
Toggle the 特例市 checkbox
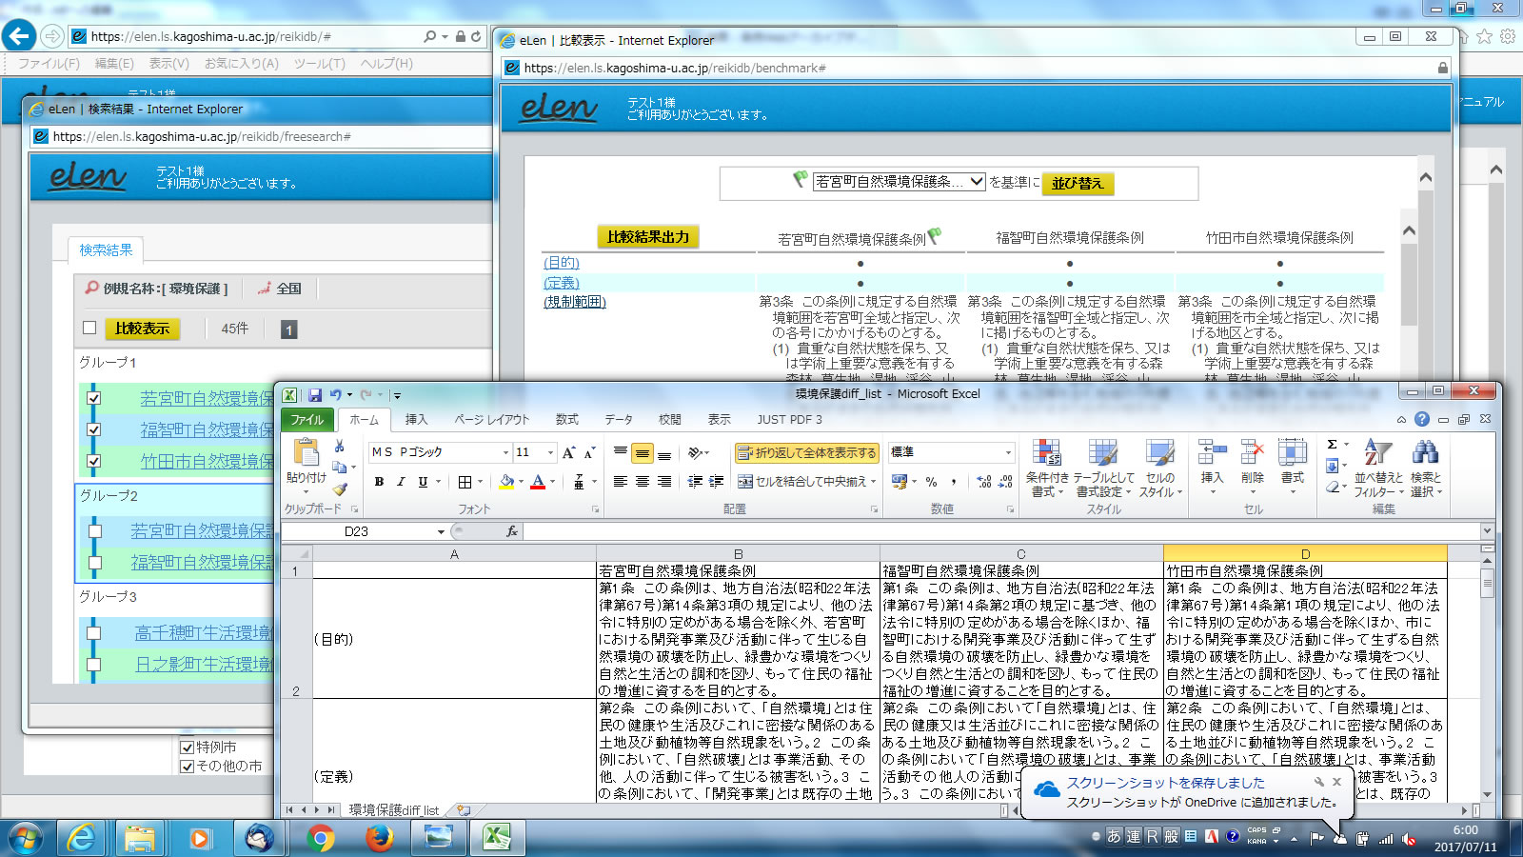click(188, 747)
